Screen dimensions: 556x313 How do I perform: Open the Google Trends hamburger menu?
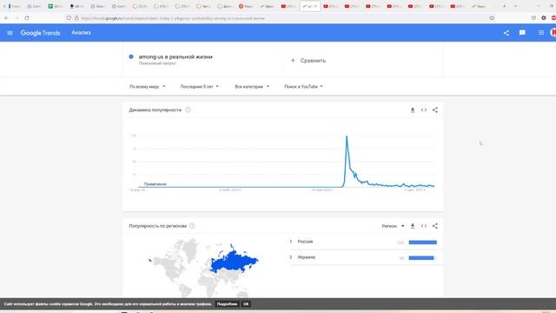point(10,33)
